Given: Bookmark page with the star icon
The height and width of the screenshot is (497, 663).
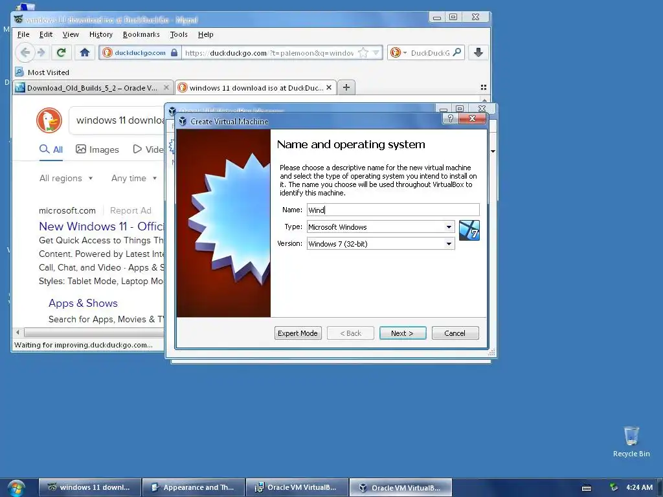Looking at the screenshot, I should coord(363,52).
